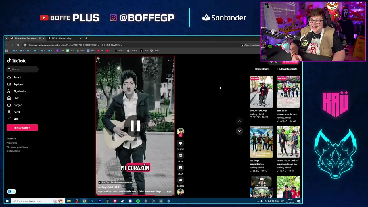Open a new browser tab
368x207 pixels.
[x=86, y=38]
